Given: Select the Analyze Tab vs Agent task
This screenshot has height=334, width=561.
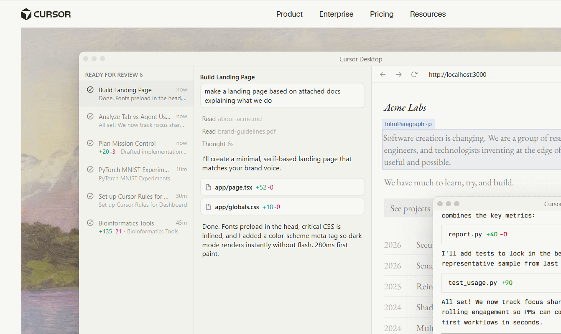Looking at the screenshot, I should click(136, 120).
